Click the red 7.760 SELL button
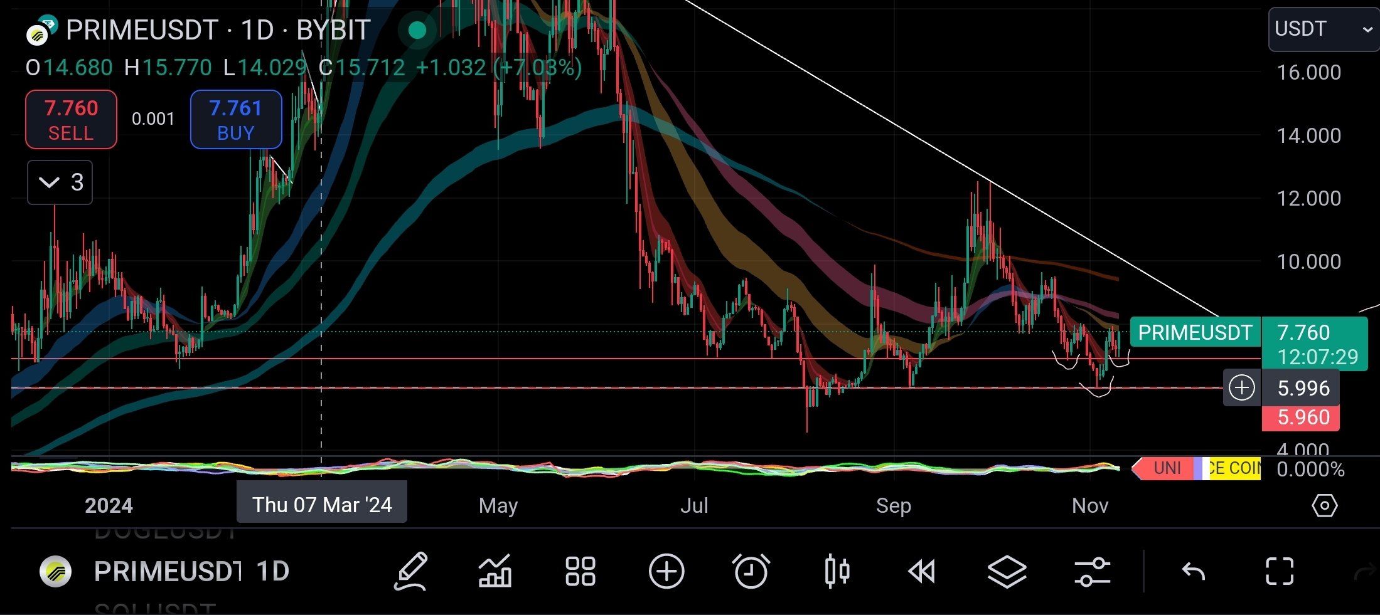Viewport: 1380px width, 615px height. 71,120
